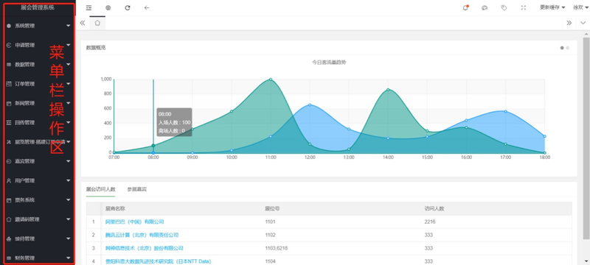Screen dimensions: 590x265
Task: Open the theme palette icon
Action: click(x=485, y=7)
